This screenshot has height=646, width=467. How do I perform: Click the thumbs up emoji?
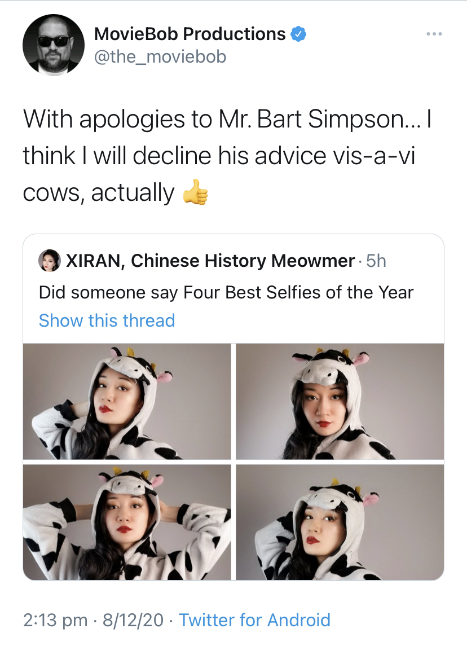click(x=195, y=192)
